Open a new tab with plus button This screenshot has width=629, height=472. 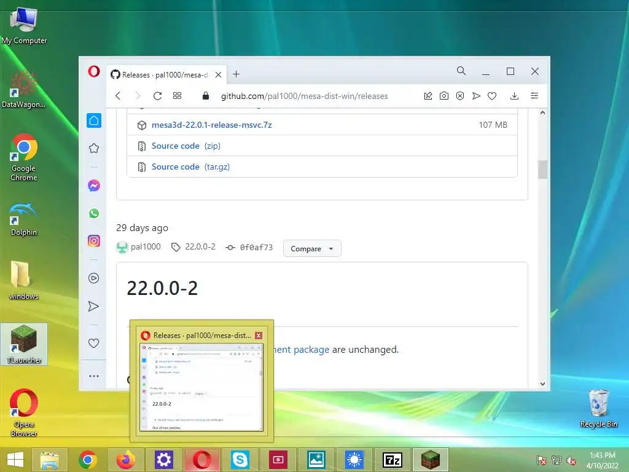point(236,74)
